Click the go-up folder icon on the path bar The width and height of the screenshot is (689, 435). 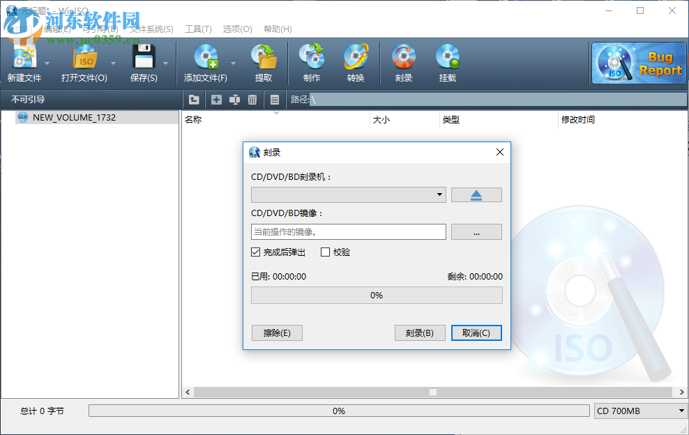pyautogui.click(x=195, y=100)
